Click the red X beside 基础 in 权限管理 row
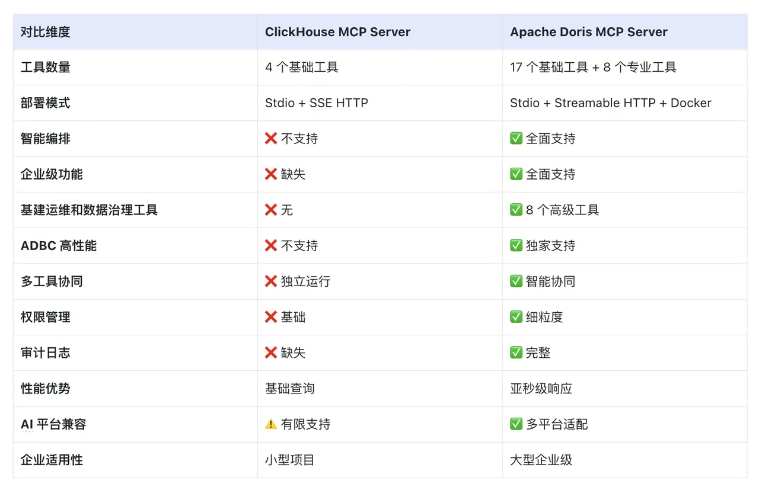The height and width of the screenshot is (490, 759). (271, 317)
